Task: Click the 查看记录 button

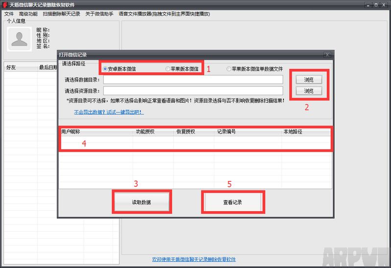Action: (232, 202)
